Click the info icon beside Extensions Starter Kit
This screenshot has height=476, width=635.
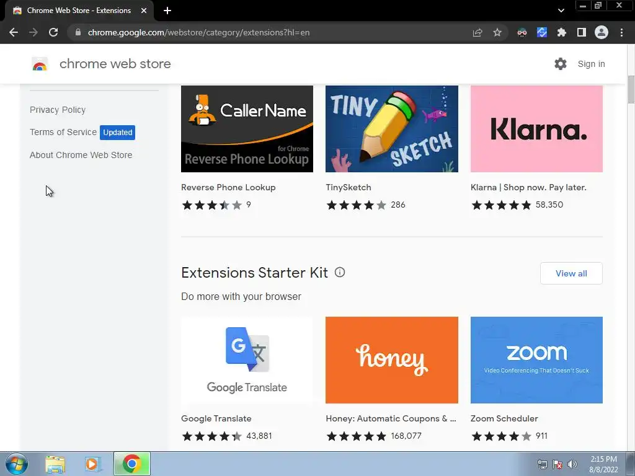pyautogui.click(x=340, y=273)
